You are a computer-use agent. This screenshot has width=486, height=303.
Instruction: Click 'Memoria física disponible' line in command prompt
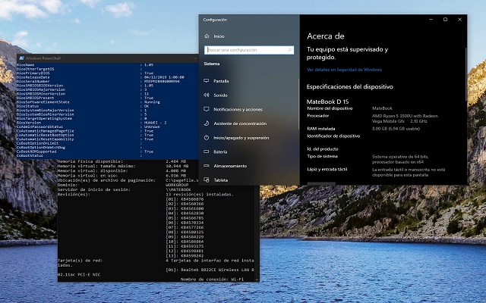pyautogui.click(x=121, y=161)
